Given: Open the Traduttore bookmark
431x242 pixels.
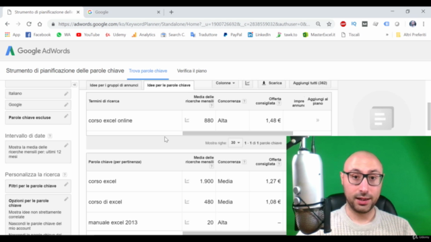Looking at the screenshot, I should pyautogui.click(x=203, y=35).
